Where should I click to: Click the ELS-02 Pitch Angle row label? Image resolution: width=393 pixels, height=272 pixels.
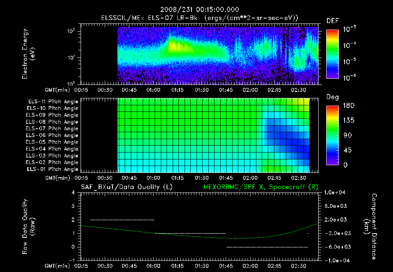click(52, 163)
